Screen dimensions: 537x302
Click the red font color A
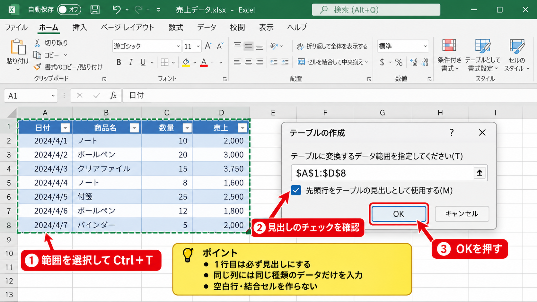pos(204,62)
